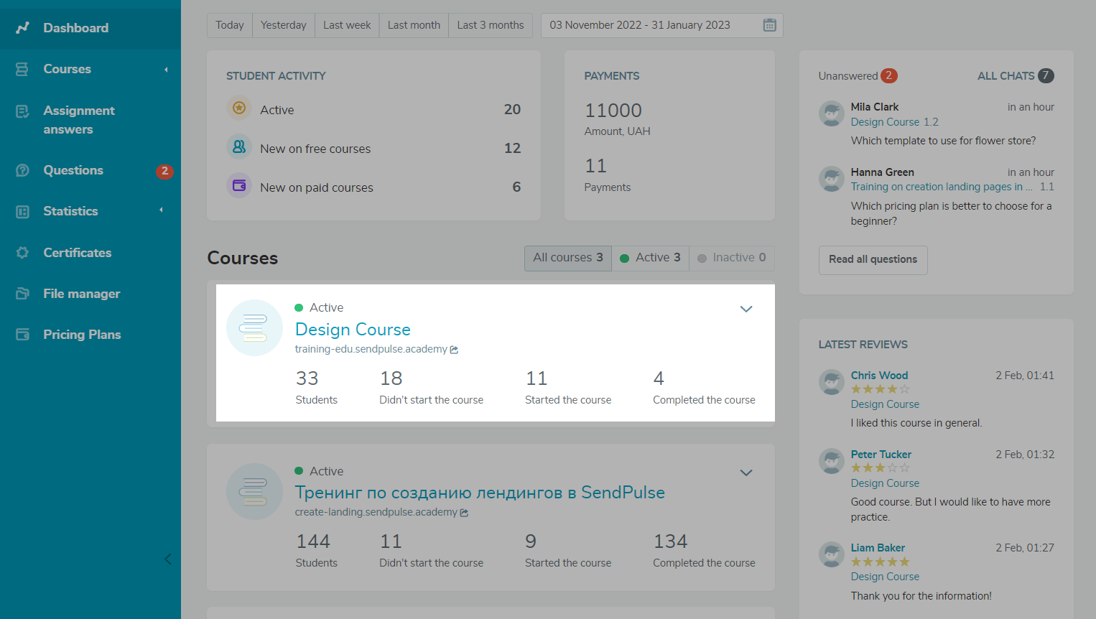Open the Design Course title link
The height and width of the screenshot is (619, 1096).
tap(353, 330)
